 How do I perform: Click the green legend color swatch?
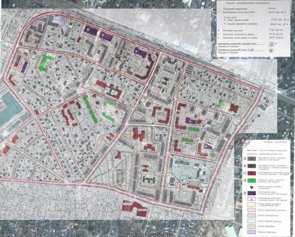click(x=252, y=180)
